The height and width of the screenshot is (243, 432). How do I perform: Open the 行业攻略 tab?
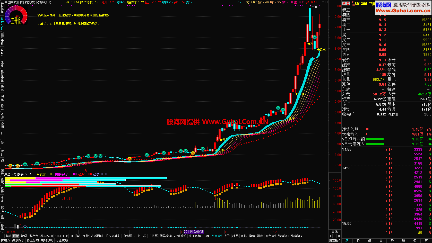pyautogui.click(x=62, y=240)
